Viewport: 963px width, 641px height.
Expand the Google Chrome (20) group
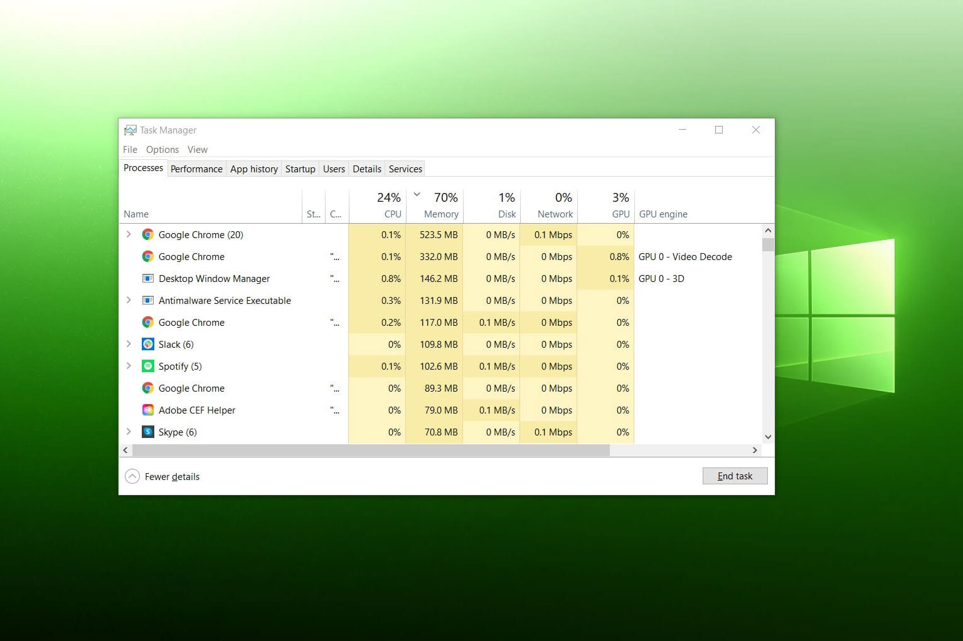click(x=129, y=234)
